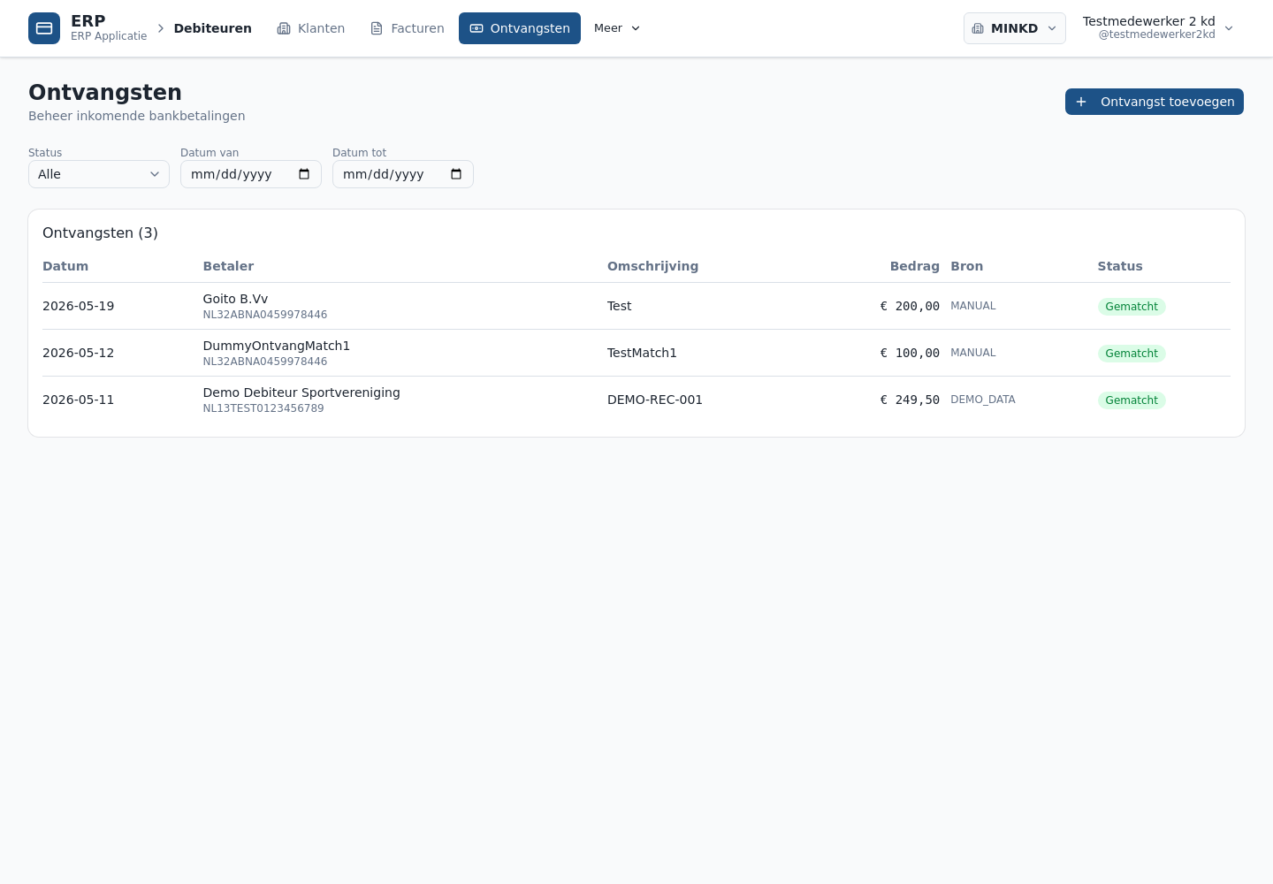The image size is (1273, 884).
Task: Expand the Testmedewerker 2 kd user menu
Action: click(1158, 28)
